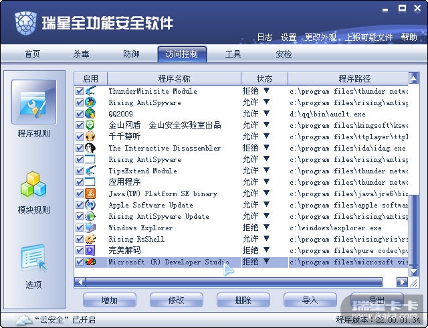
Task: Click the Rising AntiSpyware Update globe icon
Action: coord(90,216)
